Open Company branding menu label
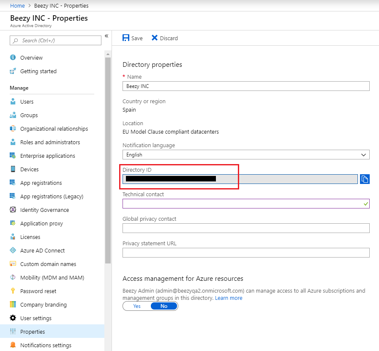 tap(44, 305)
